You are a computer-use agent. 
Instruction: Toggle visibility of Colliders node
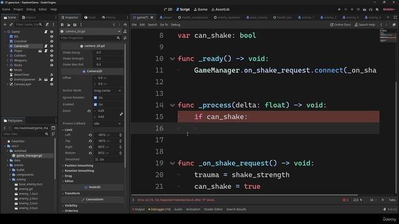pos(52,55)
